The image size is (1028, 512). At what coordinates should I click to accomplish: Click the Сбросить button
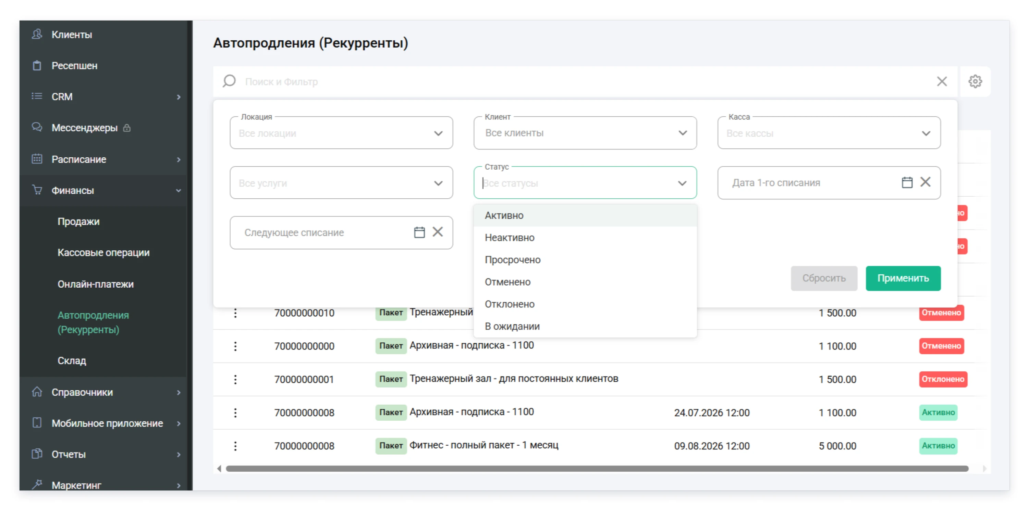coord(824,278)
